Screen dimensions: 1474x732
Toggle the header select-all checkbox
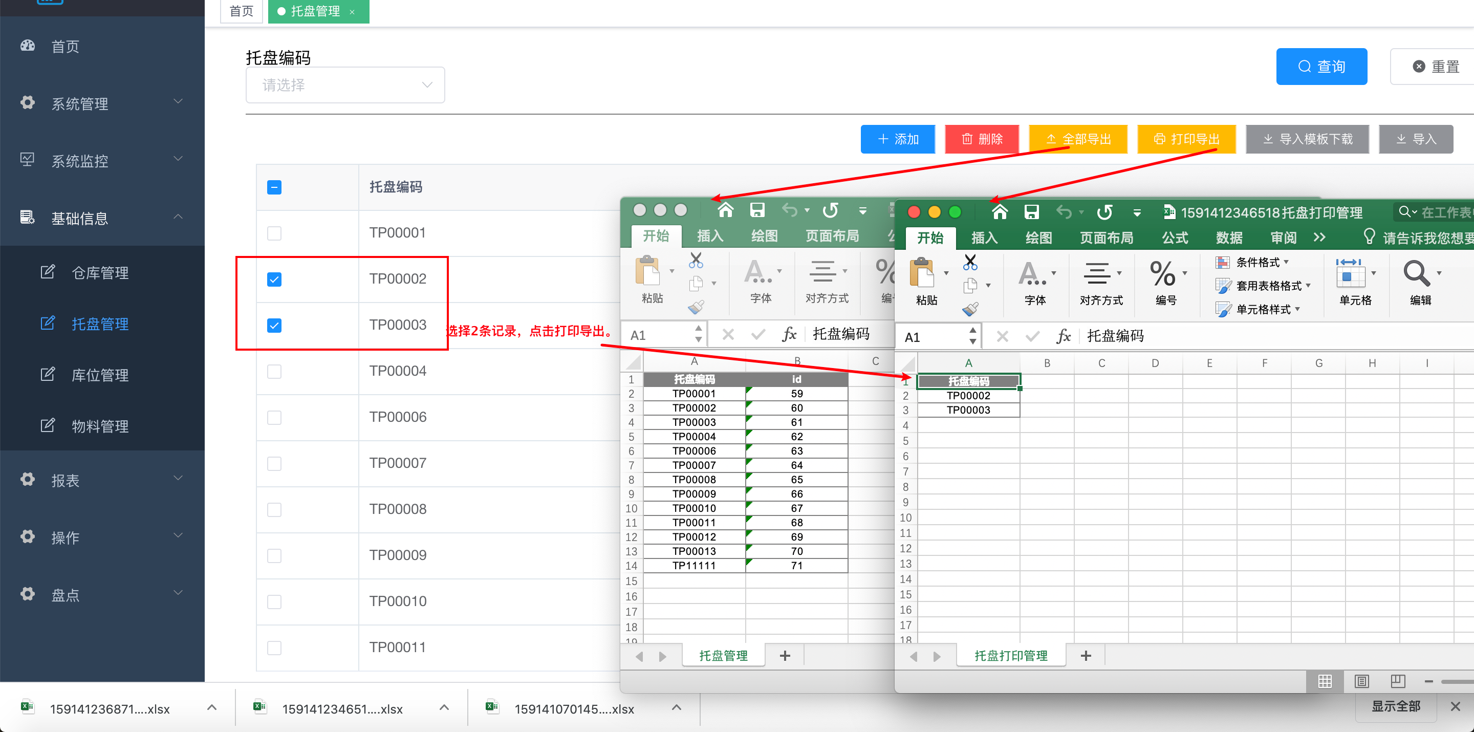(274, 187)
